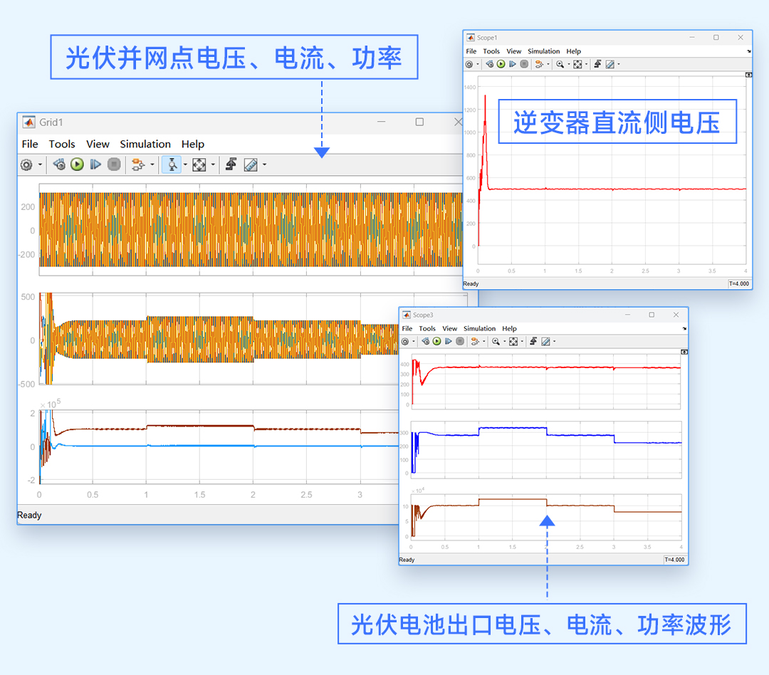Open the View menu in Scope1 window
Viewport: 769px width, 675px height.
pos(514,51)
